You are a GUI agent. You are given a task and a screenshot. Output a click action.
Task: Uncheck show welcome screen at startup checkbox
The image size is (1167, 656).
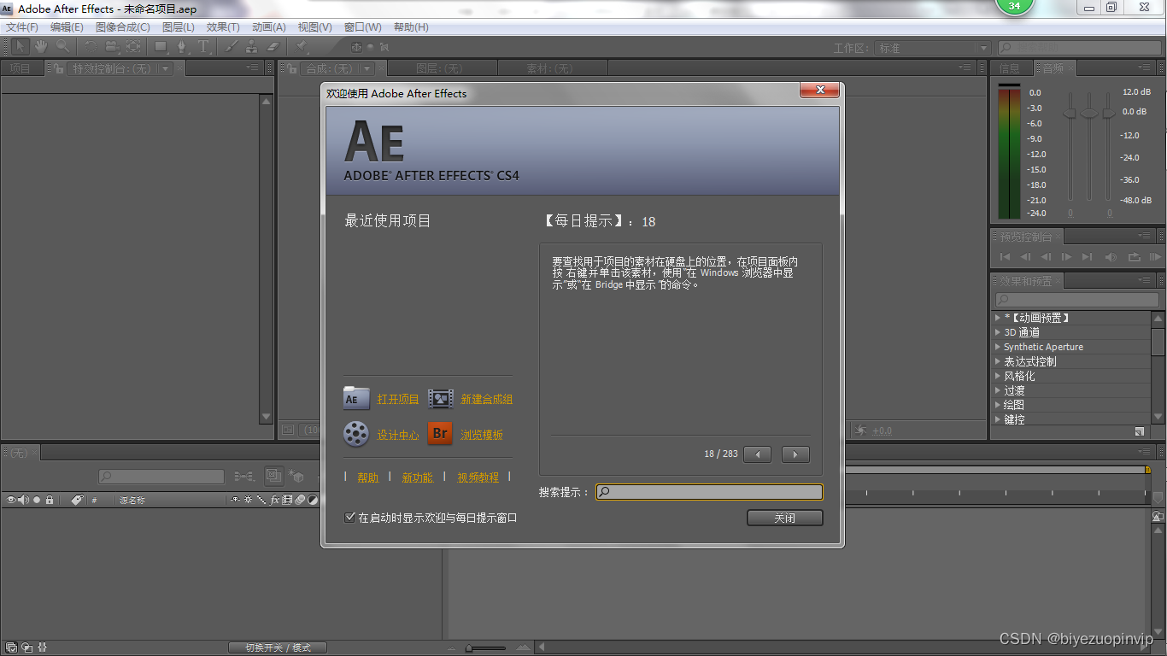[x=349, y=518]
